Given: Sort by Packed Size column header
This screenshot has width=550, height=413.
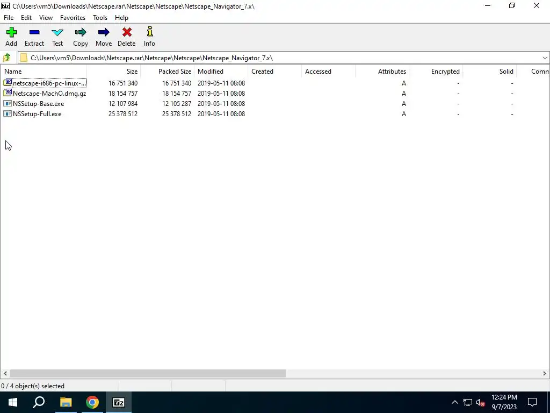Looking at the screenshot, I should click(x=168, y=72).
